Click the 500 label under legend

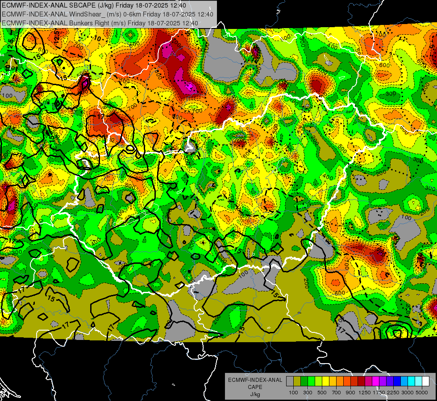pyautogui.click(x=322, y=393)
